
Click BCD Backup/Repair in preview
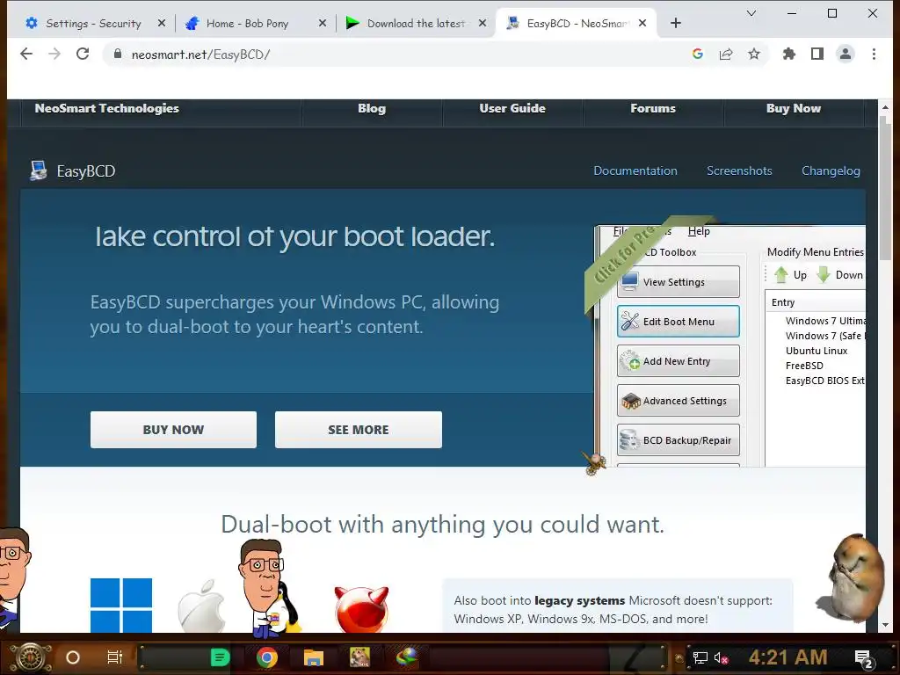pyautogui.click(x=679, y=440)
